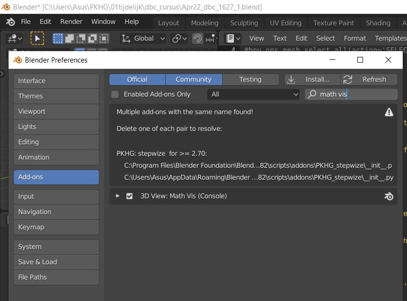Open the Save & Load preferences section
407x301 pixels.
pyautogui.click(x=56, y=262)
